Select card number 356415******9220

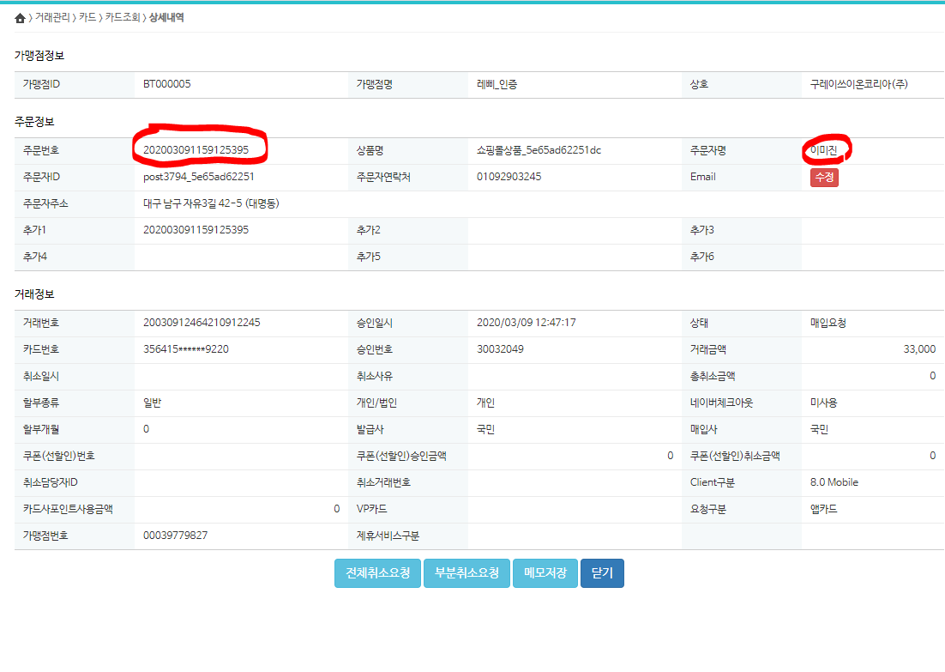click(x=186, y=349)
